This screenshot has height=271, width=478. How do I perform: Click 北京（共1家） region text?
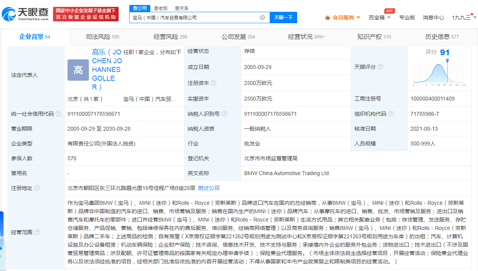click(x=85, y=99)
